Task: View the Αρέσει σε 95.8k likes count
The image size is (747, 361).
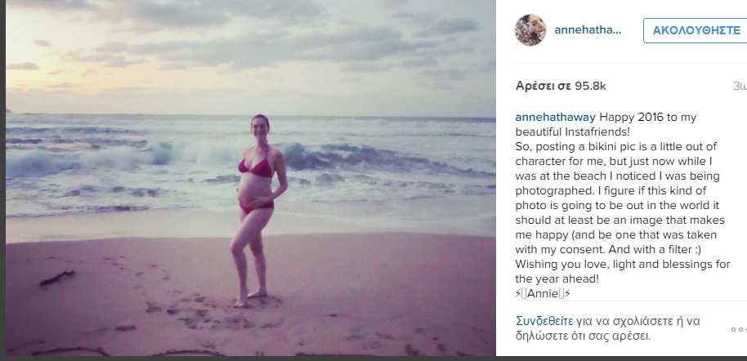Action: tap(561, 86)
